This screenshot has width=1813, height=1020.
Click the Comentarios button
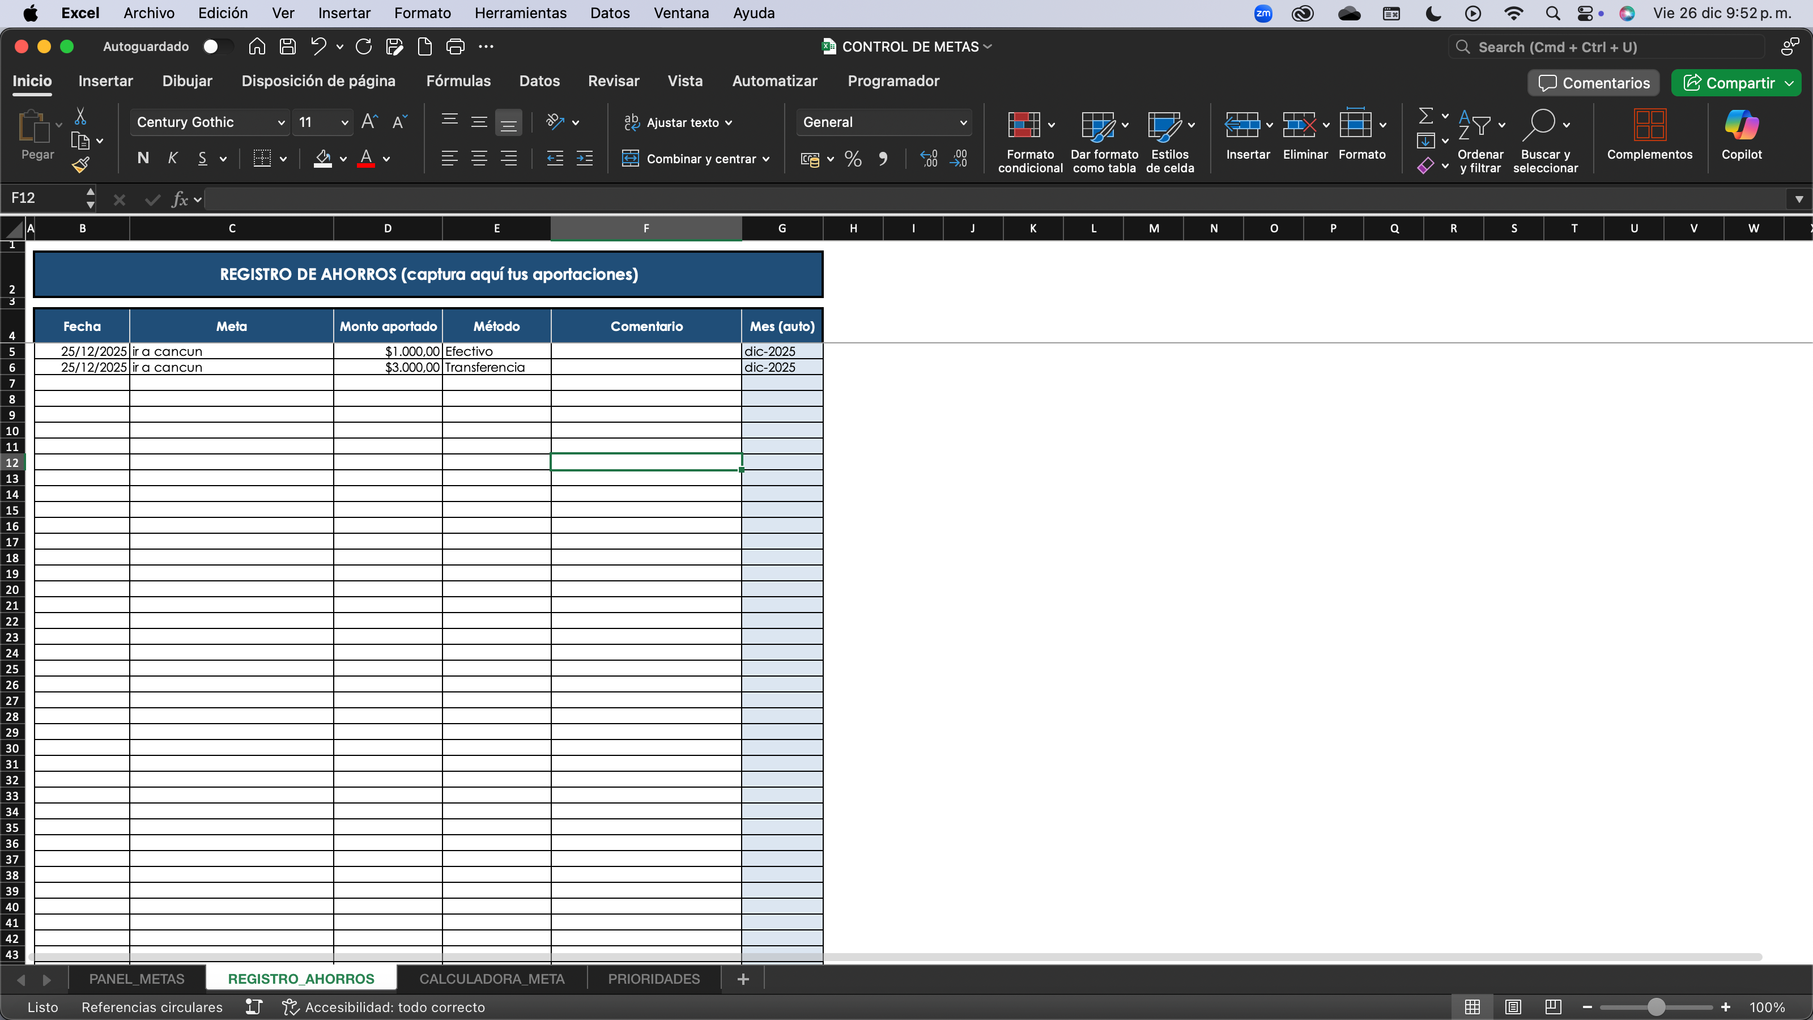1593,83
